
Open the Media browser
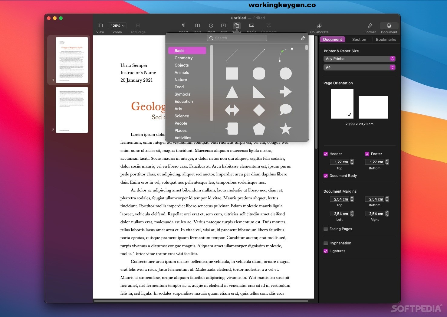(x=251, y=26)
